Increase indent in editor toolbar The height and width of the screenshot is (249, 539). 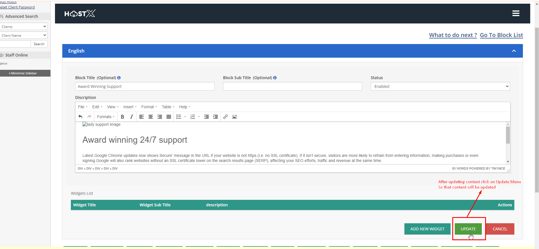click(x=215, y=117)
